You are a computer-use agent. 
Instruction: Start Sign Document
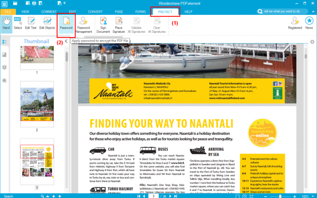tap(103, 25)
